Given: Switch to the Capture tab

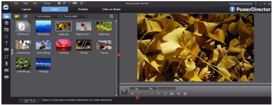Looking at the screenshot, I should pyautogui.click(x=26, y=9).
